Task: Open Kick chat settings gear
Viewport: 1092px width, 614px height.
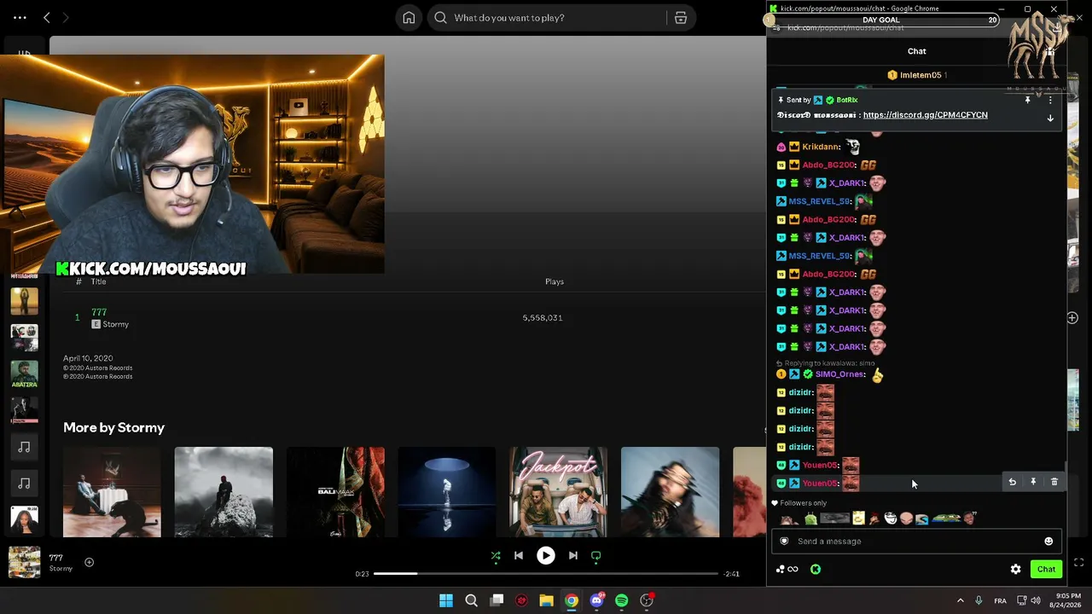Action: tap(1015, 570)
